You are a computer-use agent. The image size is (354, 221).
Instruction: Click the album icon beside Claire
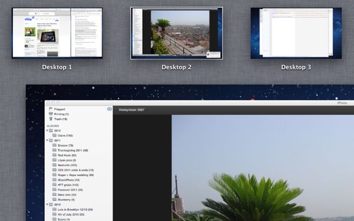54,135
